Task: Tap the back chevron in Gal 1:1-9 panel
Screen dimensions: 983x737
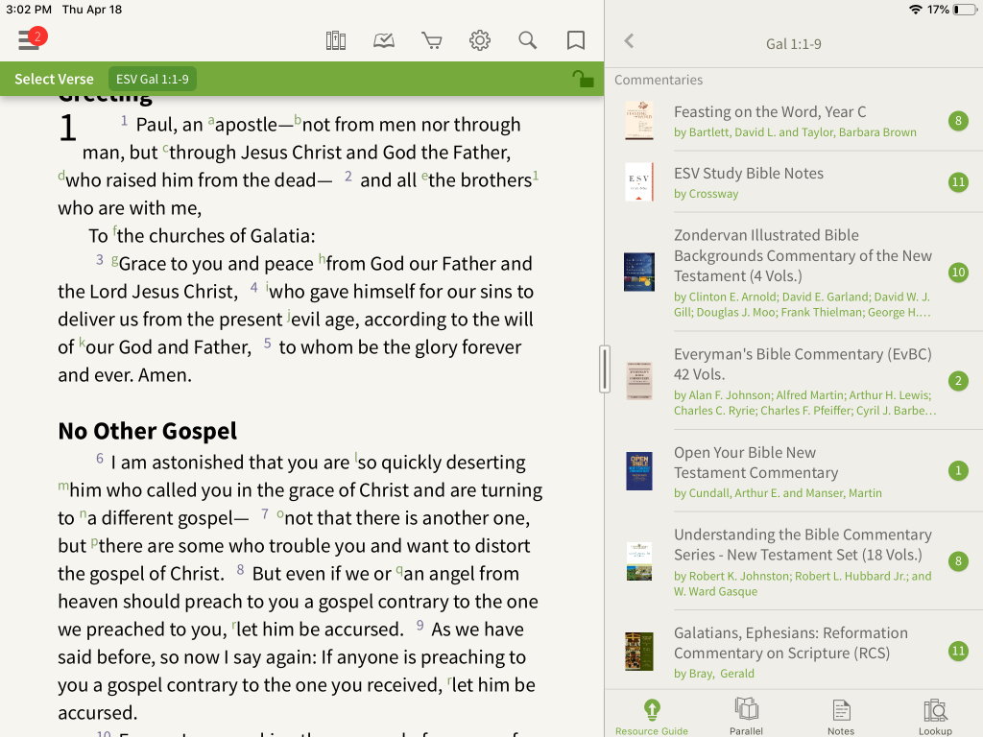Action: click(x=630, y=41)
